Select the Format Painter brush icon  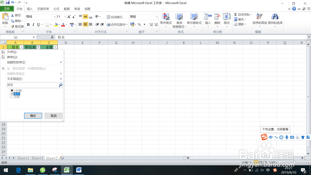12,26
